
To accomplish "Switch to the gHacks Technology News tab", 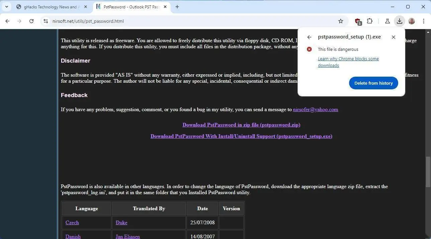I will (50, 7).
